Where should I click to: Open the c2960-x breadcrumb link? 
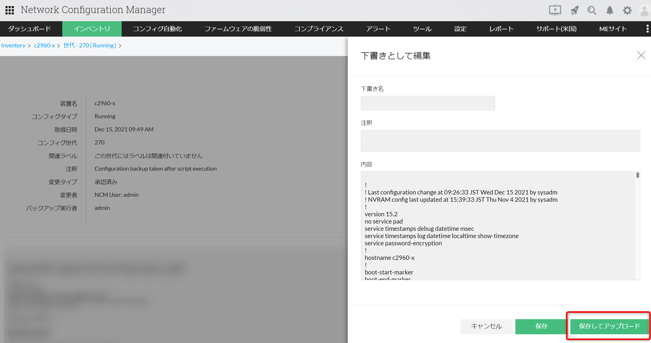click(x=44, y=45)
